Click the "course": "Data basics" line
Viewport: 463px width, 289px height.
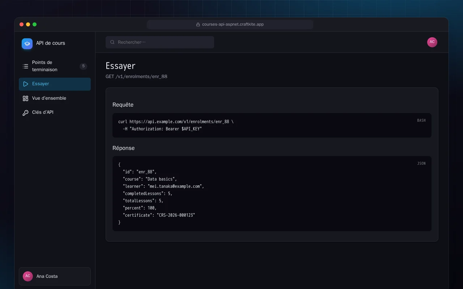(x=150, y=179)
